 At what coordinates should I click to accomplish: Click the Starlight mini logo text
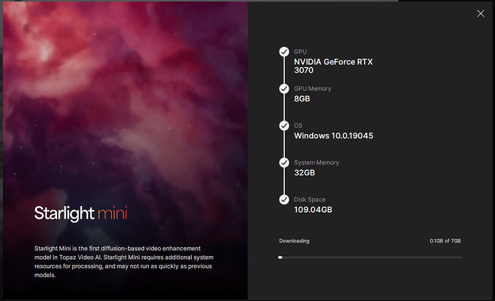tap(80, 213)
